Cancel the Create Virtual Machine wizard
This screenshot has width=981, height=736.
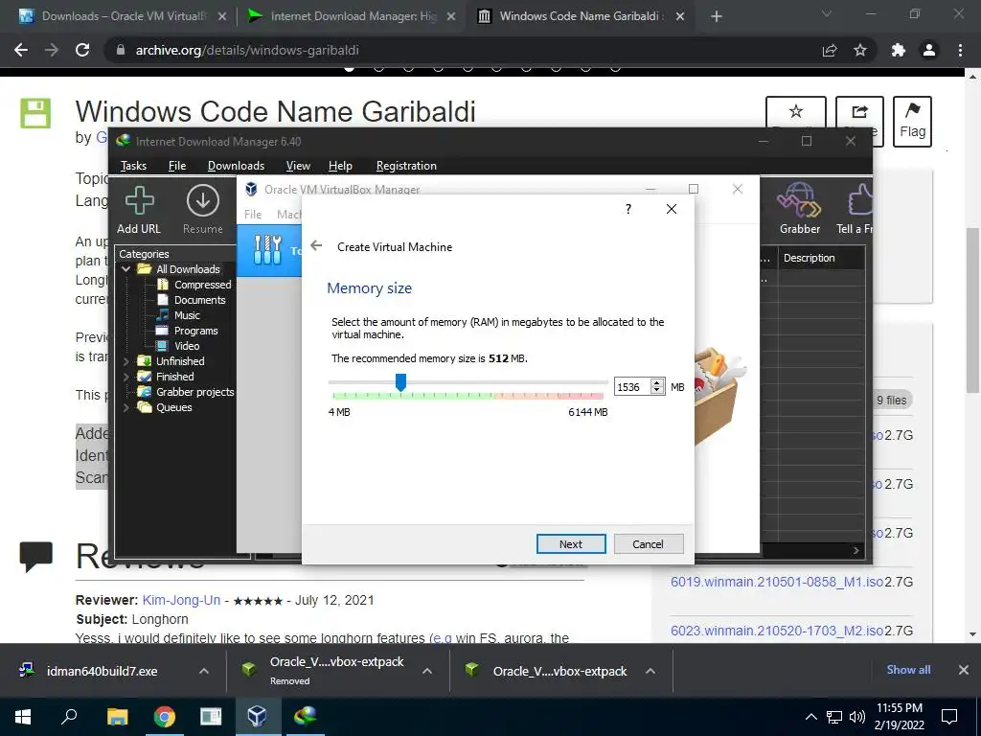(649, 544)
